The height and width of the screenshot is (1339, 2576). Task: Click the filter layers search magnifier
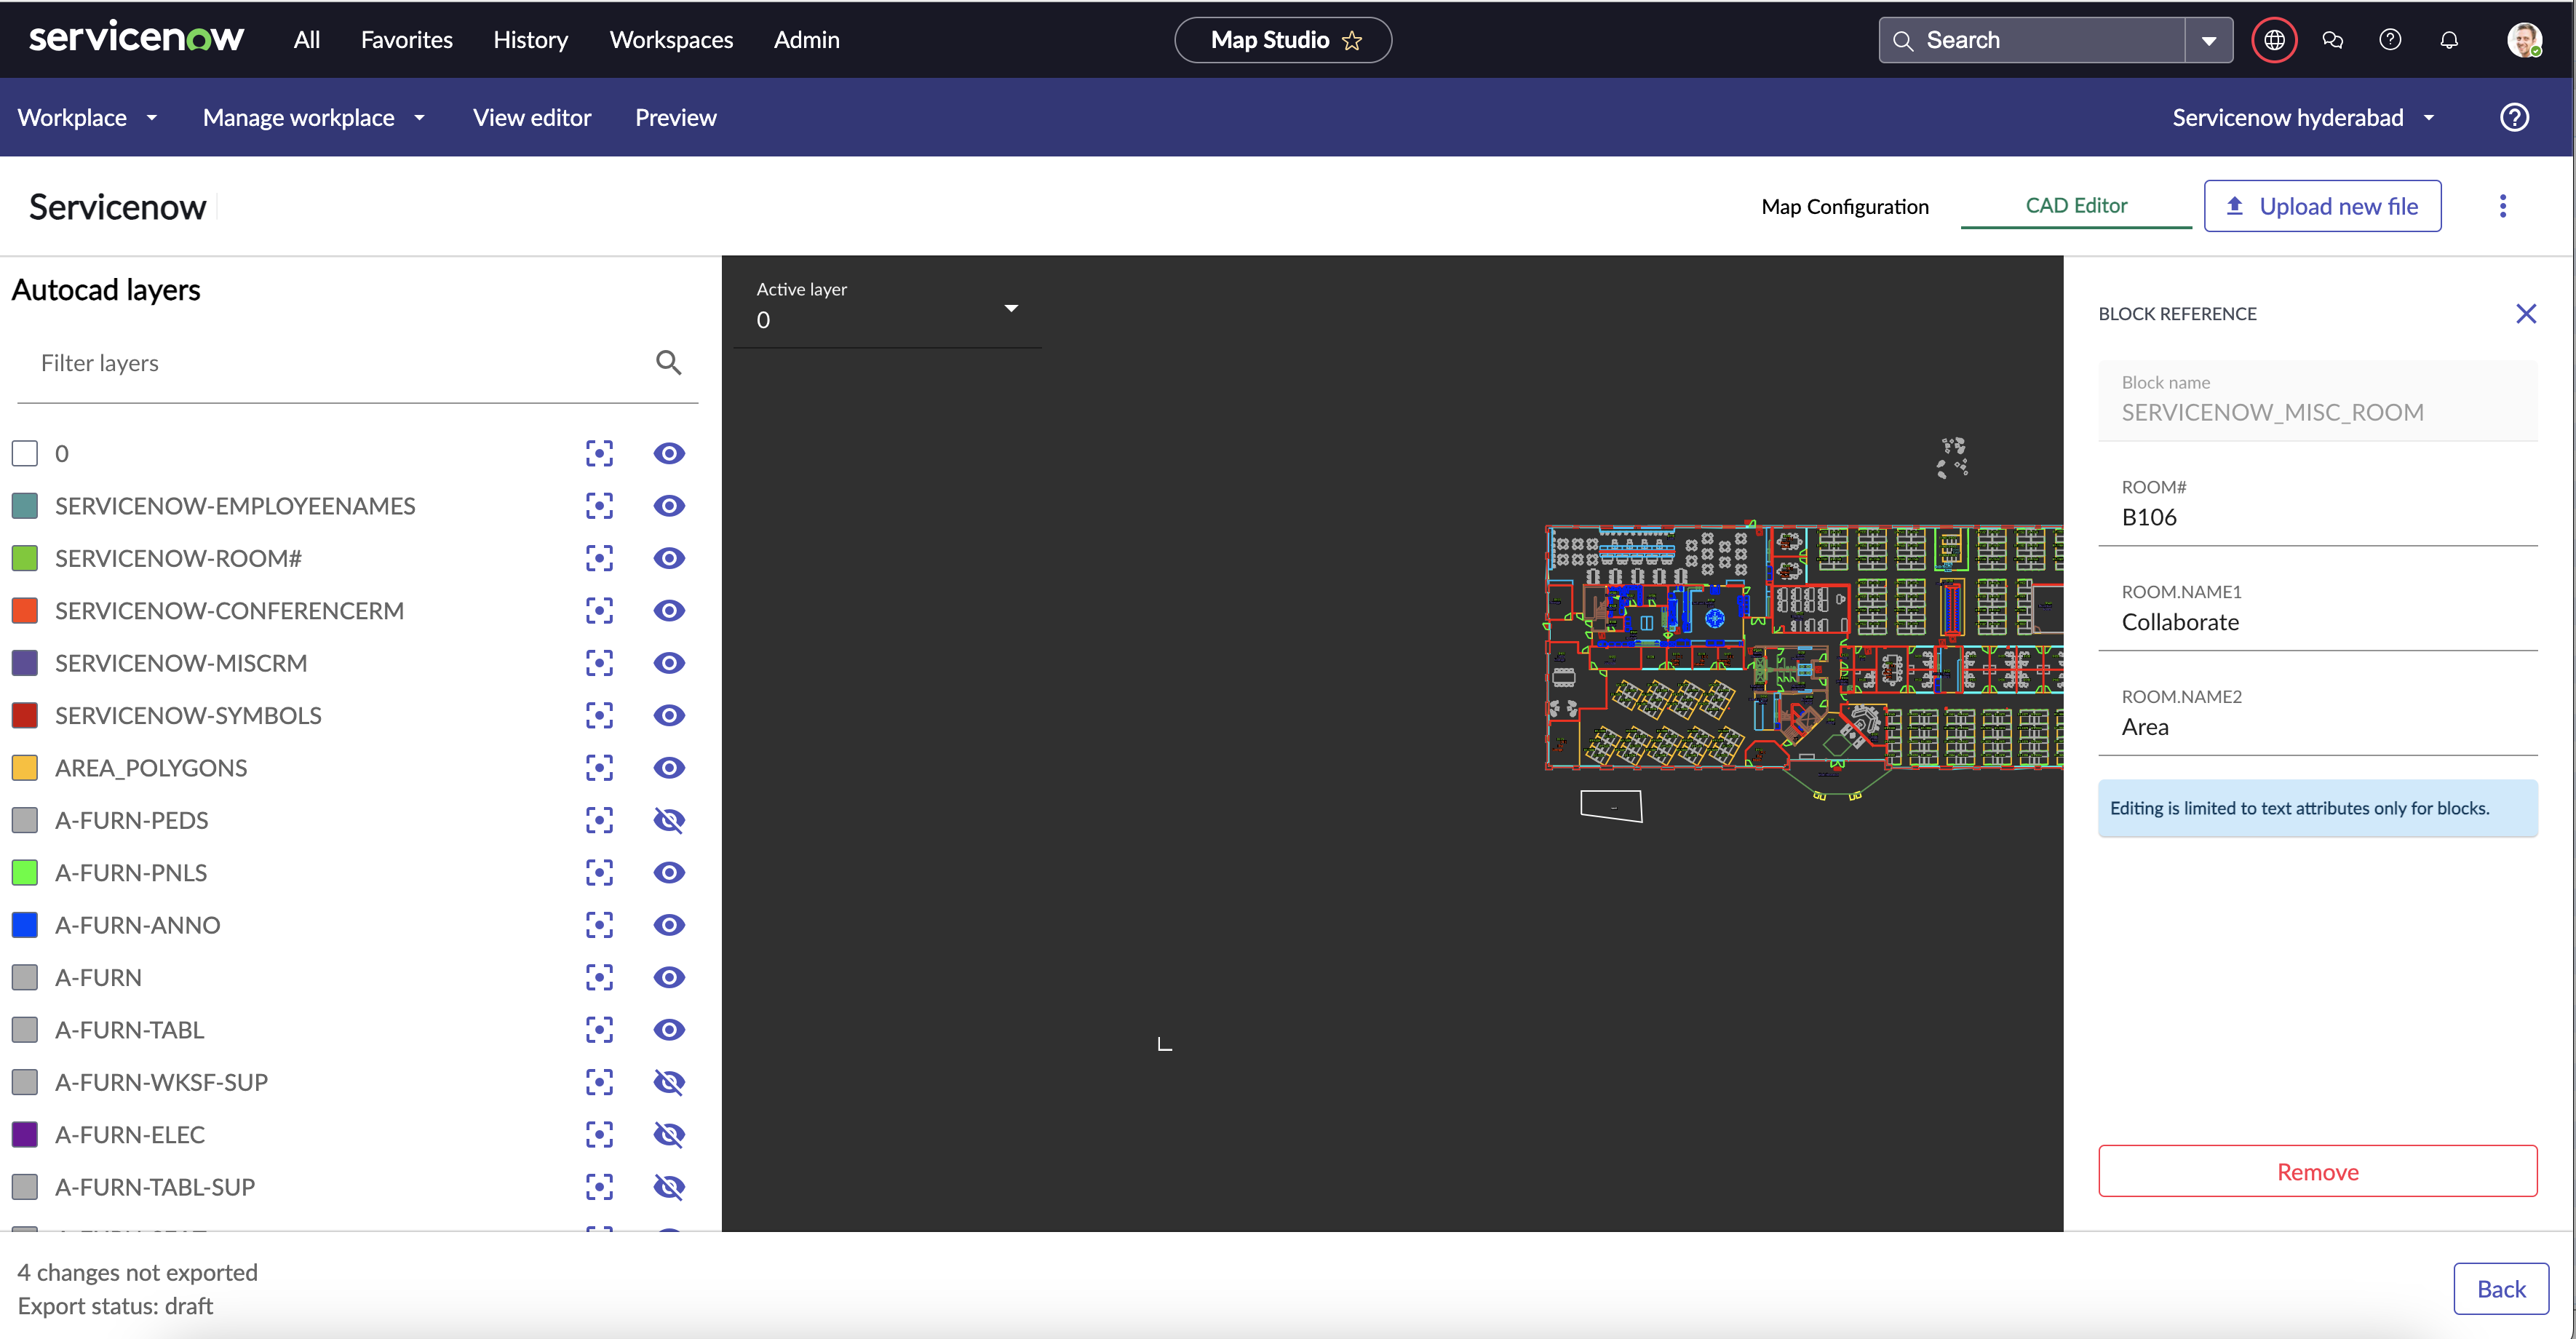[x=668, y=362]
